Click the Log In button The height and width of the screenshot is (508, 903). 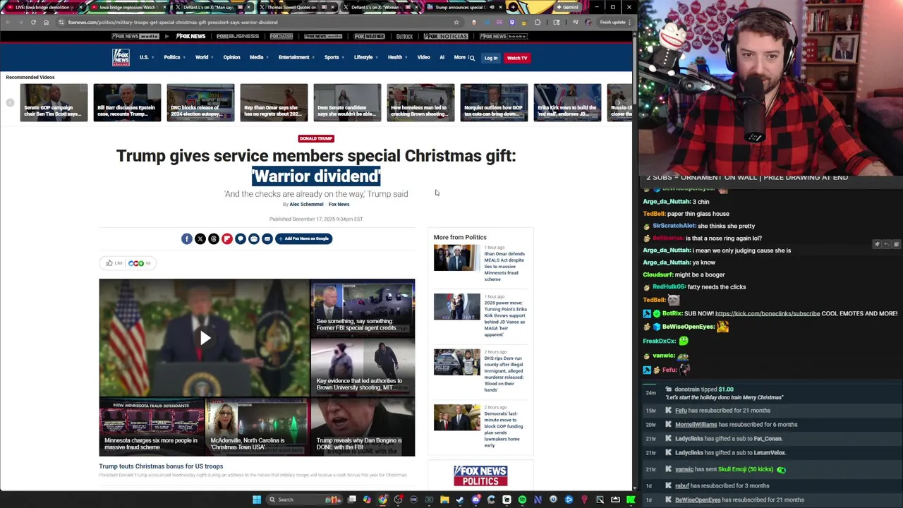(x=491, y=58)
